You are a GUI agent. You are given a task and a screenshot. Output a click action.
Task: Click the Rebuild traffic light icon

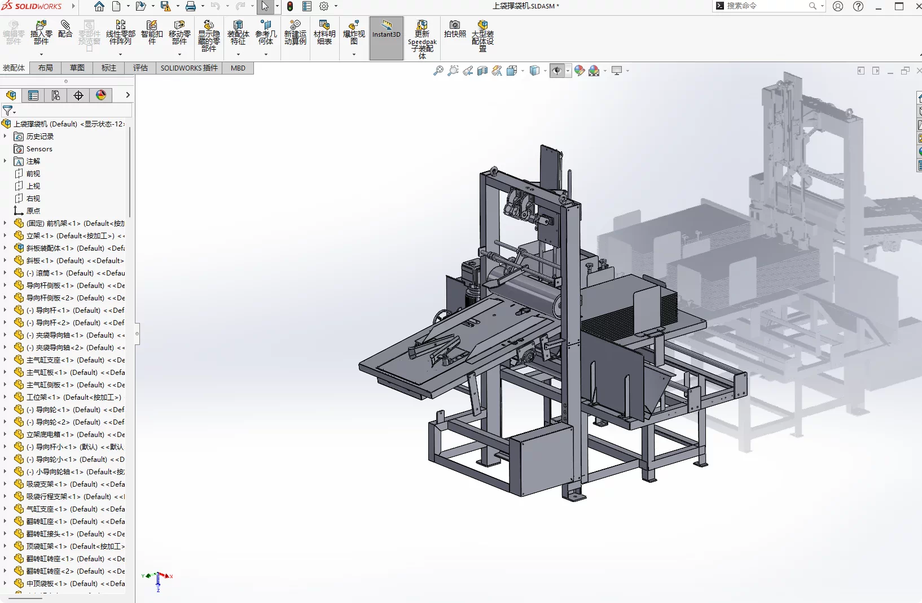point(290,6)
